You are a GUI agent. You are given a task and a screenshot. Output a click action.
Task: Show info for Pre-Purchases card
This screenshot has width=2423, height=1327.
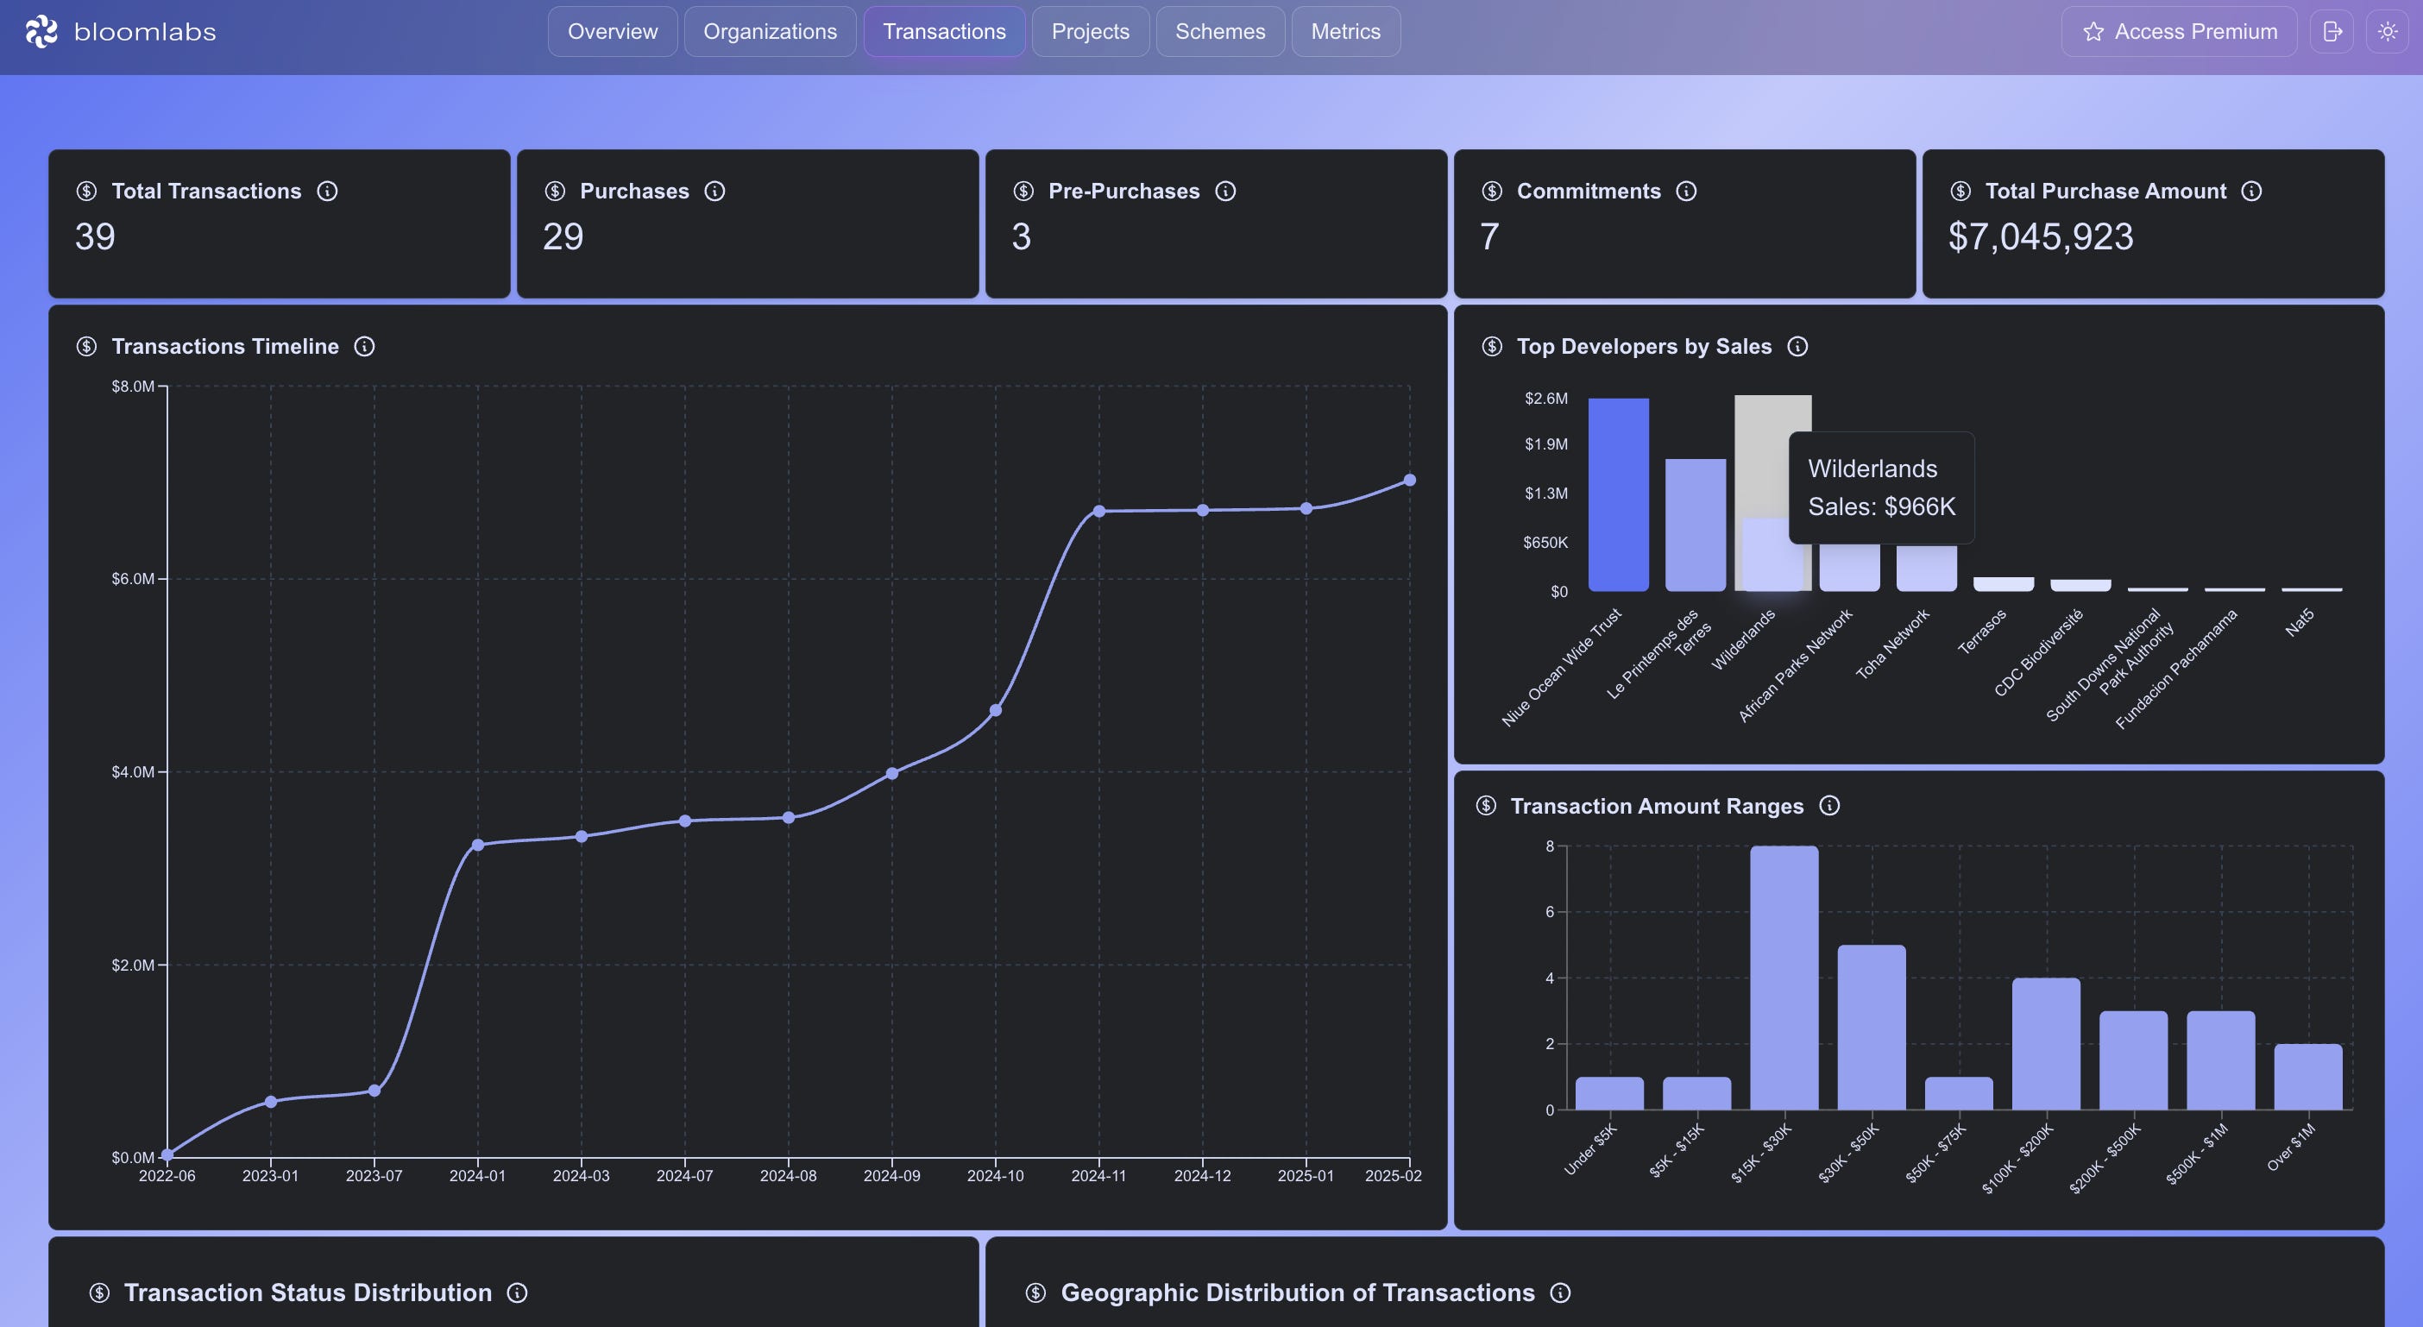(1224, 191)
